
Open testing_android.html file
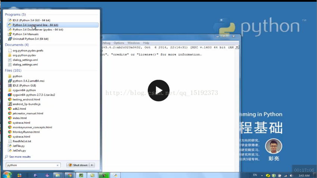pos(26,99)
